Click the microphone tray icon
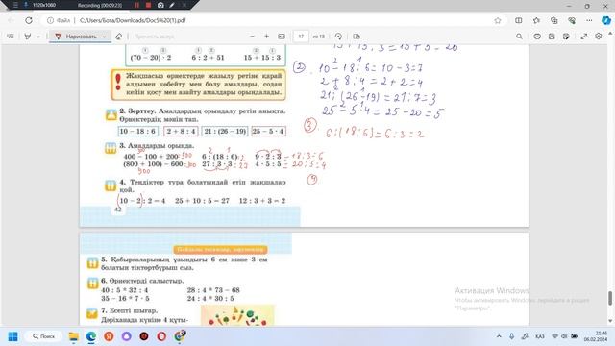 pyautogui.click(x=512, y=336)
